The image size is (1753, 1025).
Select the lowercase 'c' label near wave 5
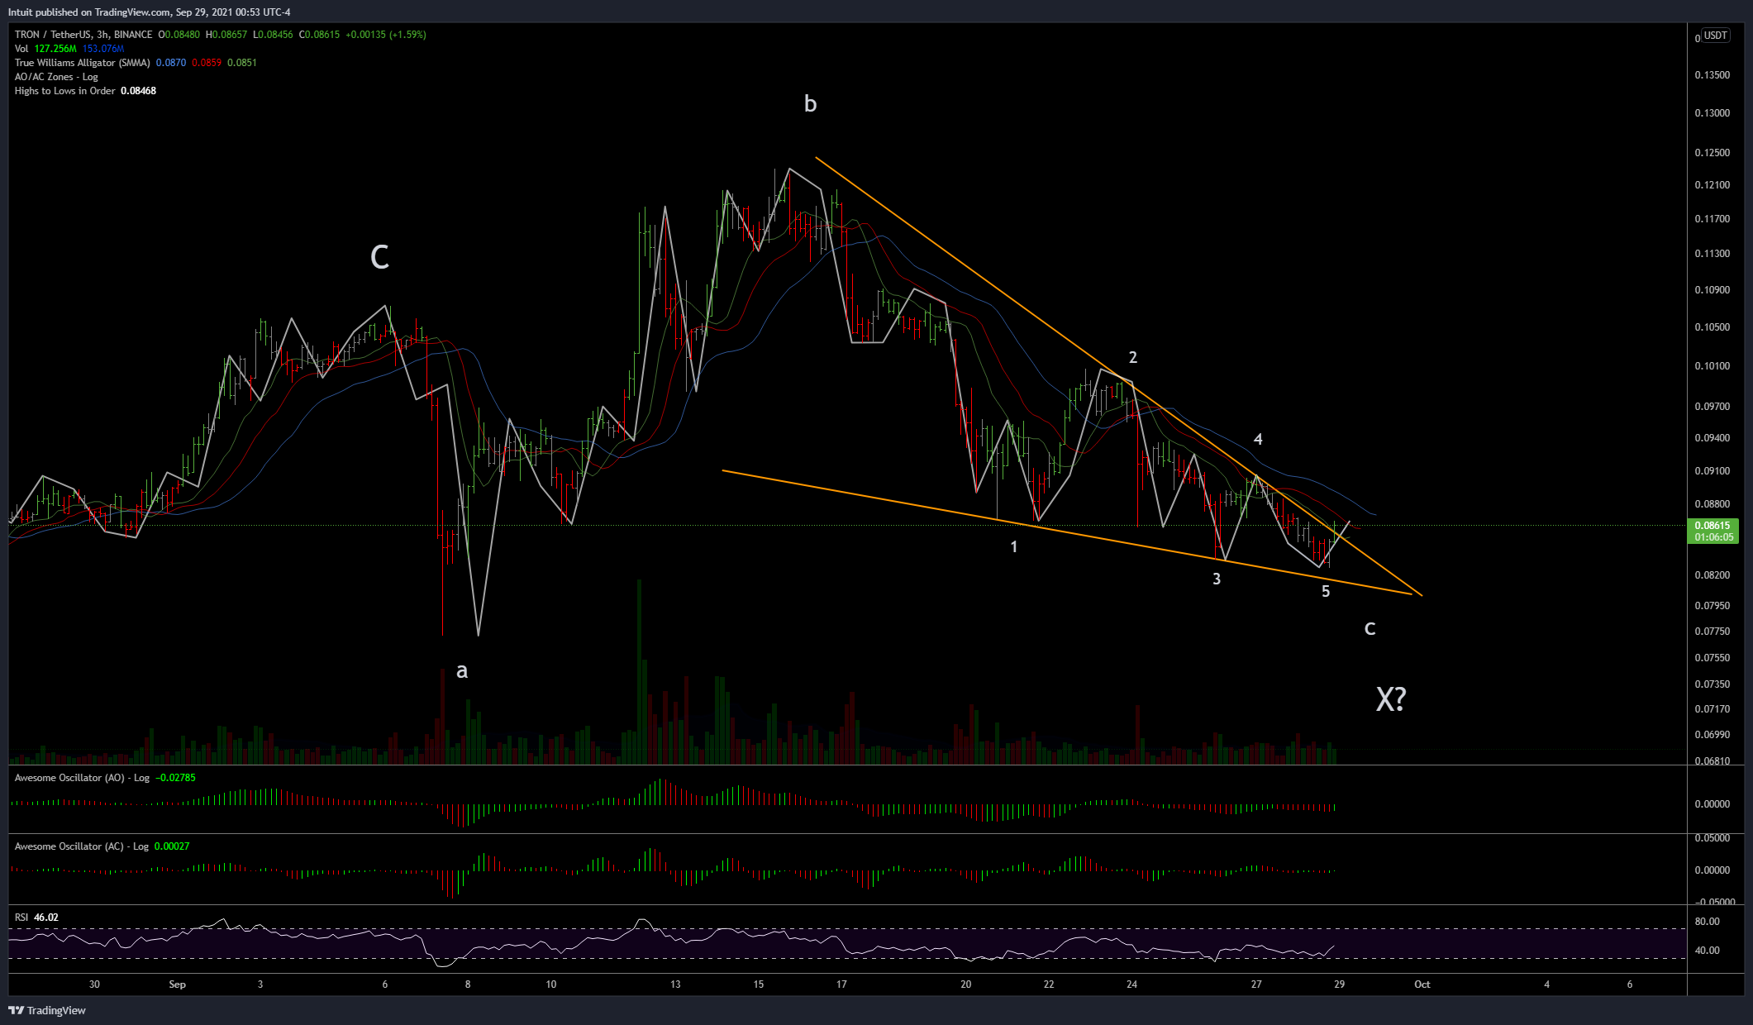tap(1370, 628)
